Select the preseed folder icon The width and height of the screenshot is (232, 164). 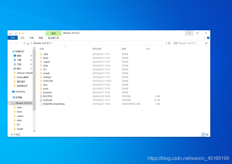point(41,92)
